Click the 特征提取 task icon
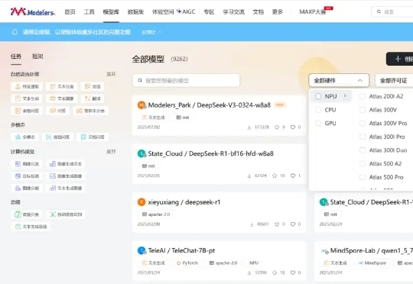 pos(18,86)
